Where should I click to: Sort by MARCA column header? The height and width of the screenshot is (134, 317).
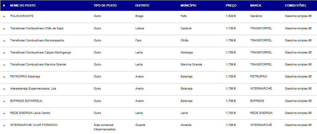(x=256, y=6)
